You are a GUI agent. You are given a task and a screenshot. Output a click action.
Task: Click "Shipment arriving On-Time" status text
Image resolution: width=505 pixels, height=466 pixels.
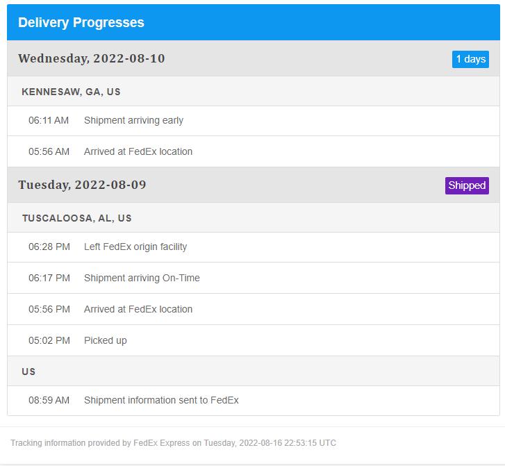(x=142, y=278)
